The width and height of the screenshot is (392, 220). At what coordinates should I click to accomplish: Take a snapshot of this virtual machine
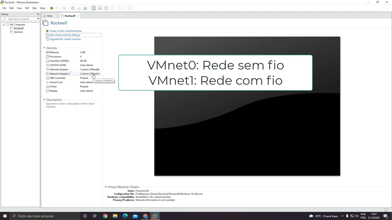click(73, 8)
